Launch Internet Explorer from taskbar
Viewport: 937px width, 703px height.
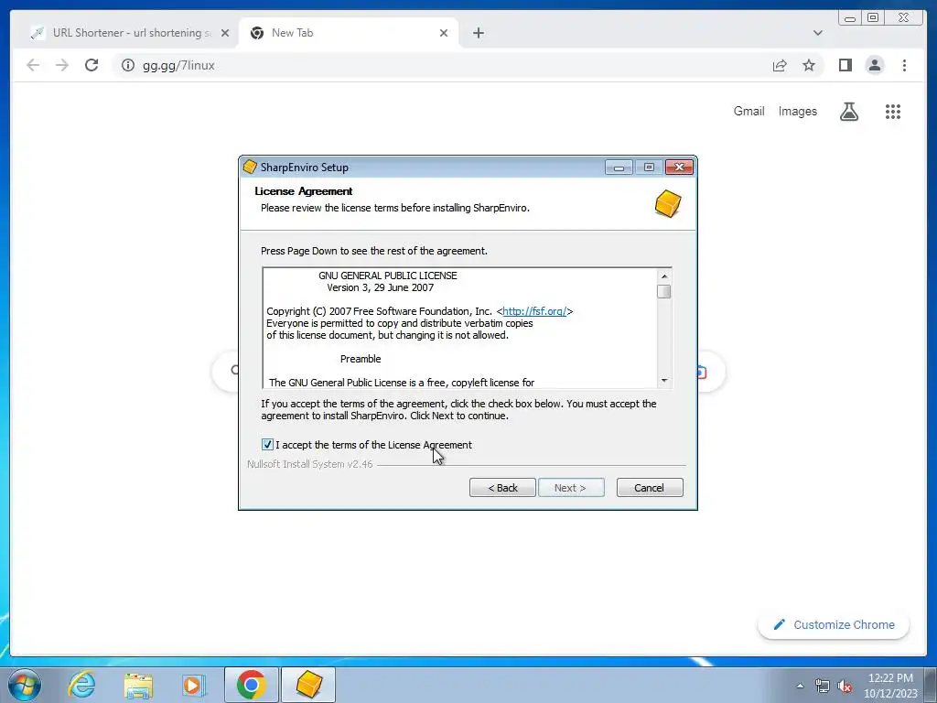pos(81,685)
